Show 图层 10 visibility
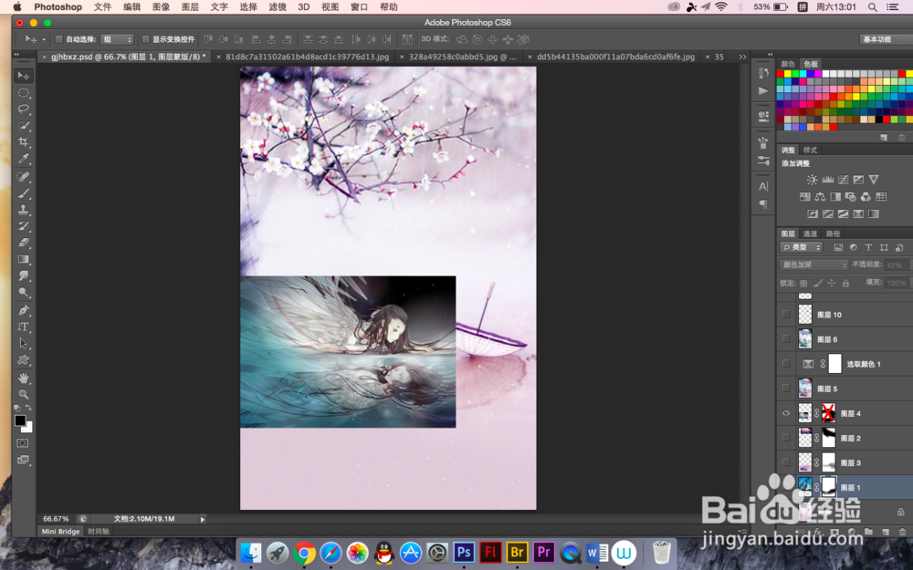Viewport: 913px width, 570px height. (786, 315)
